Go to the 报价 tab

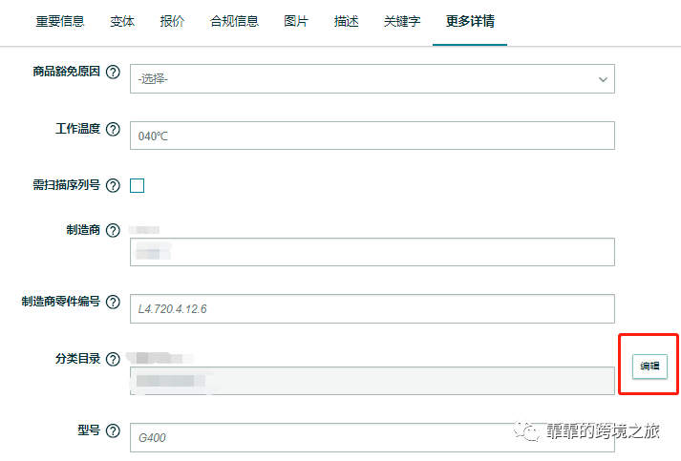click(x=173, y=21)
